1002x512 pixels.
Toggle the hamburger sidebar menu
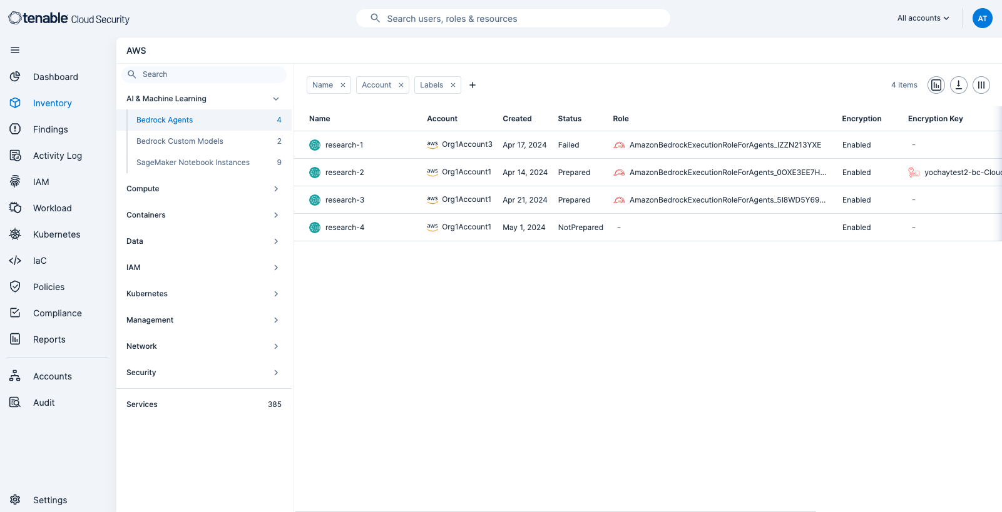tap(15, 50)
